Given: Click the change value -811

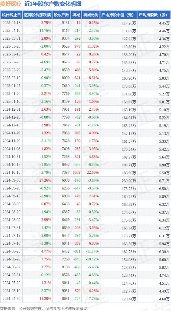Looking at the screenshot, I should (77, 251).
